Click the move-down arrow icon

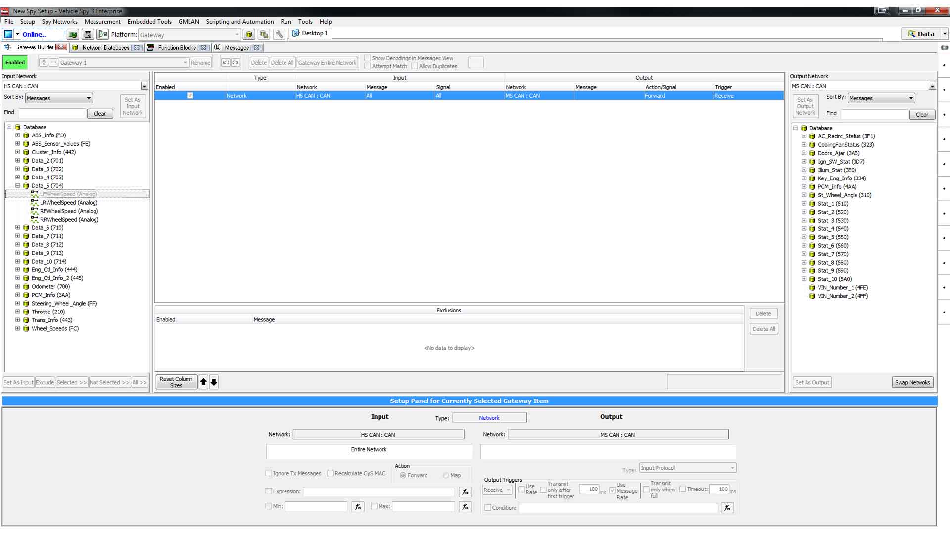[x=214, y=382]
